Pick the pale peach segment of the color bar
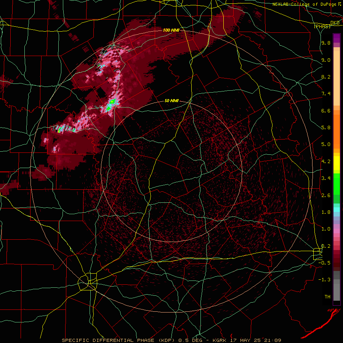 pyautogui.click(x=337, y=78)
